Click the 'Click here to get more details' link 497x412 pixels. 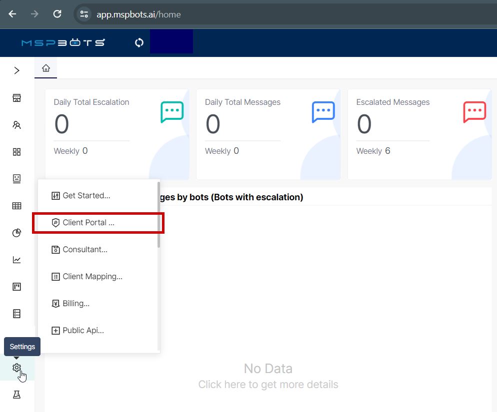[x=268, y=384]
